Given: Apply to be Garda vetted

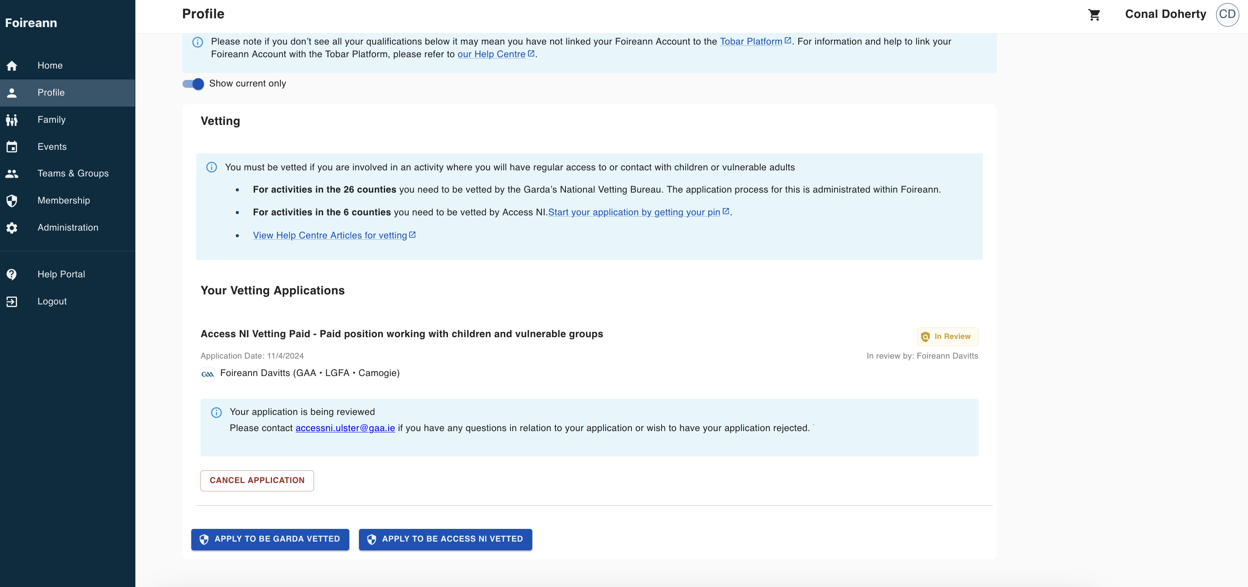Looking at the screenshot, I should (270, 539).
